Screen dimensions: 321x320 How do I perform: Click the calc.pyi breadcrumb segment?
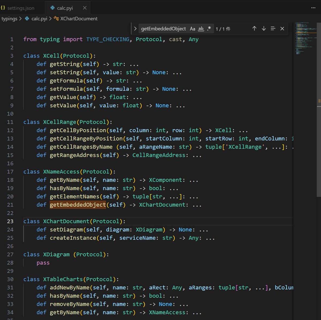point(39,19)
